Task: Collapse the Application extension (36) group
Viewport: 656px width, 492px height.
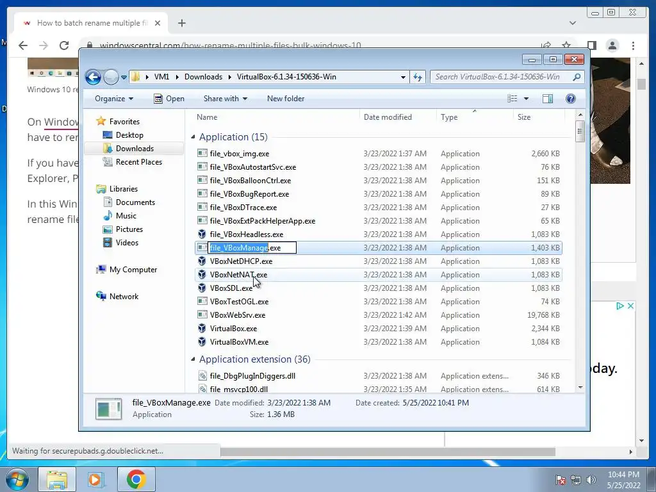Action: (x=193, y=359)
